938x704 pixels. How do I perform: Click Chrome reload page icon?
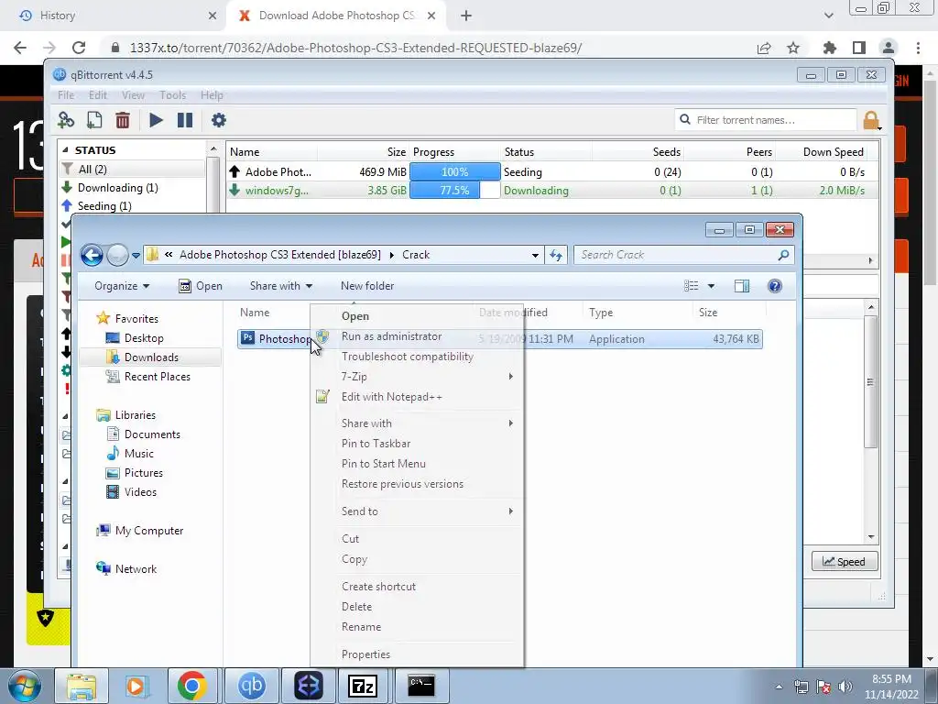pyautogui.click(x=79, y=48)
